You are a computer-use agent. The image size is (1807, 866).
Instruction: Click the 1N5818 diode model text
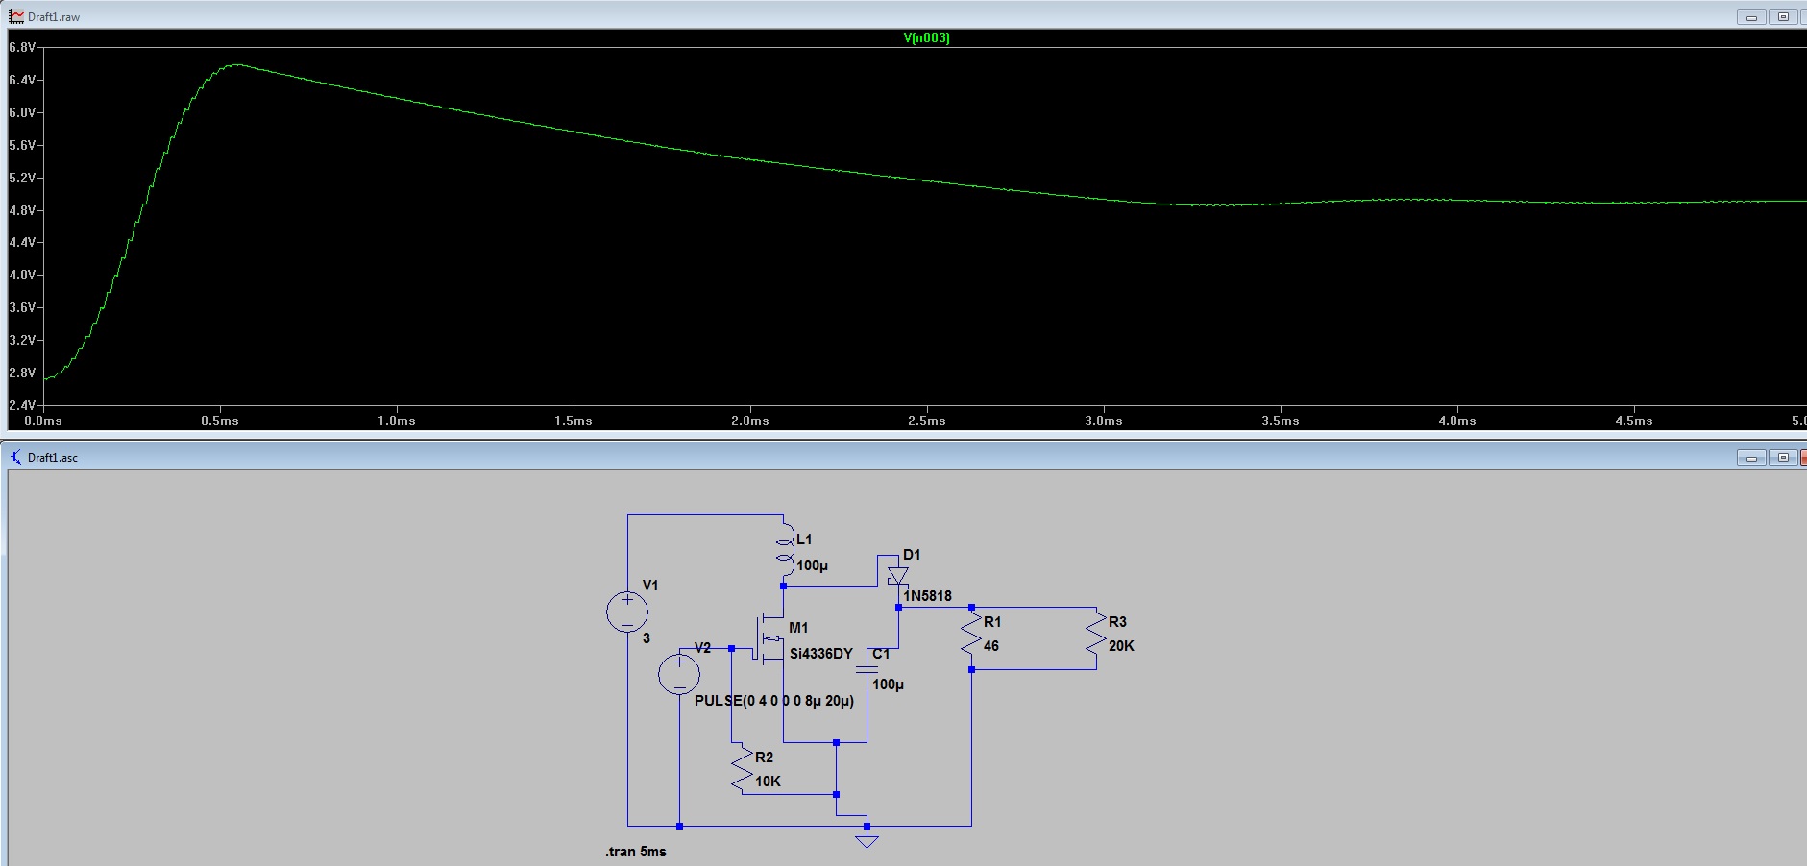tap(927, 596)
